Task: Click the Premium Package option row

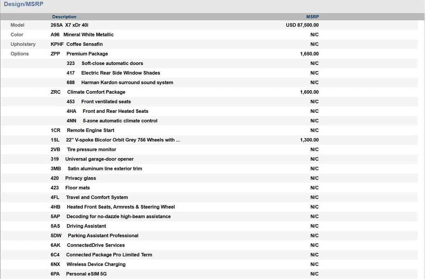Action: click(x=87, y=54)
